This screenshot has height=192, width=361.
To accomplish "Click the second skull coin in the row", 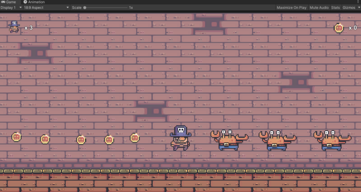I will click(45, 139).
